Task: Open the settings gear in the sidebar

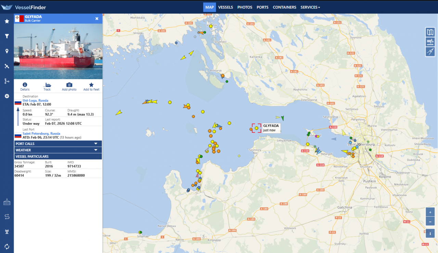Action: pyautogui.click(x=7, y=96)
